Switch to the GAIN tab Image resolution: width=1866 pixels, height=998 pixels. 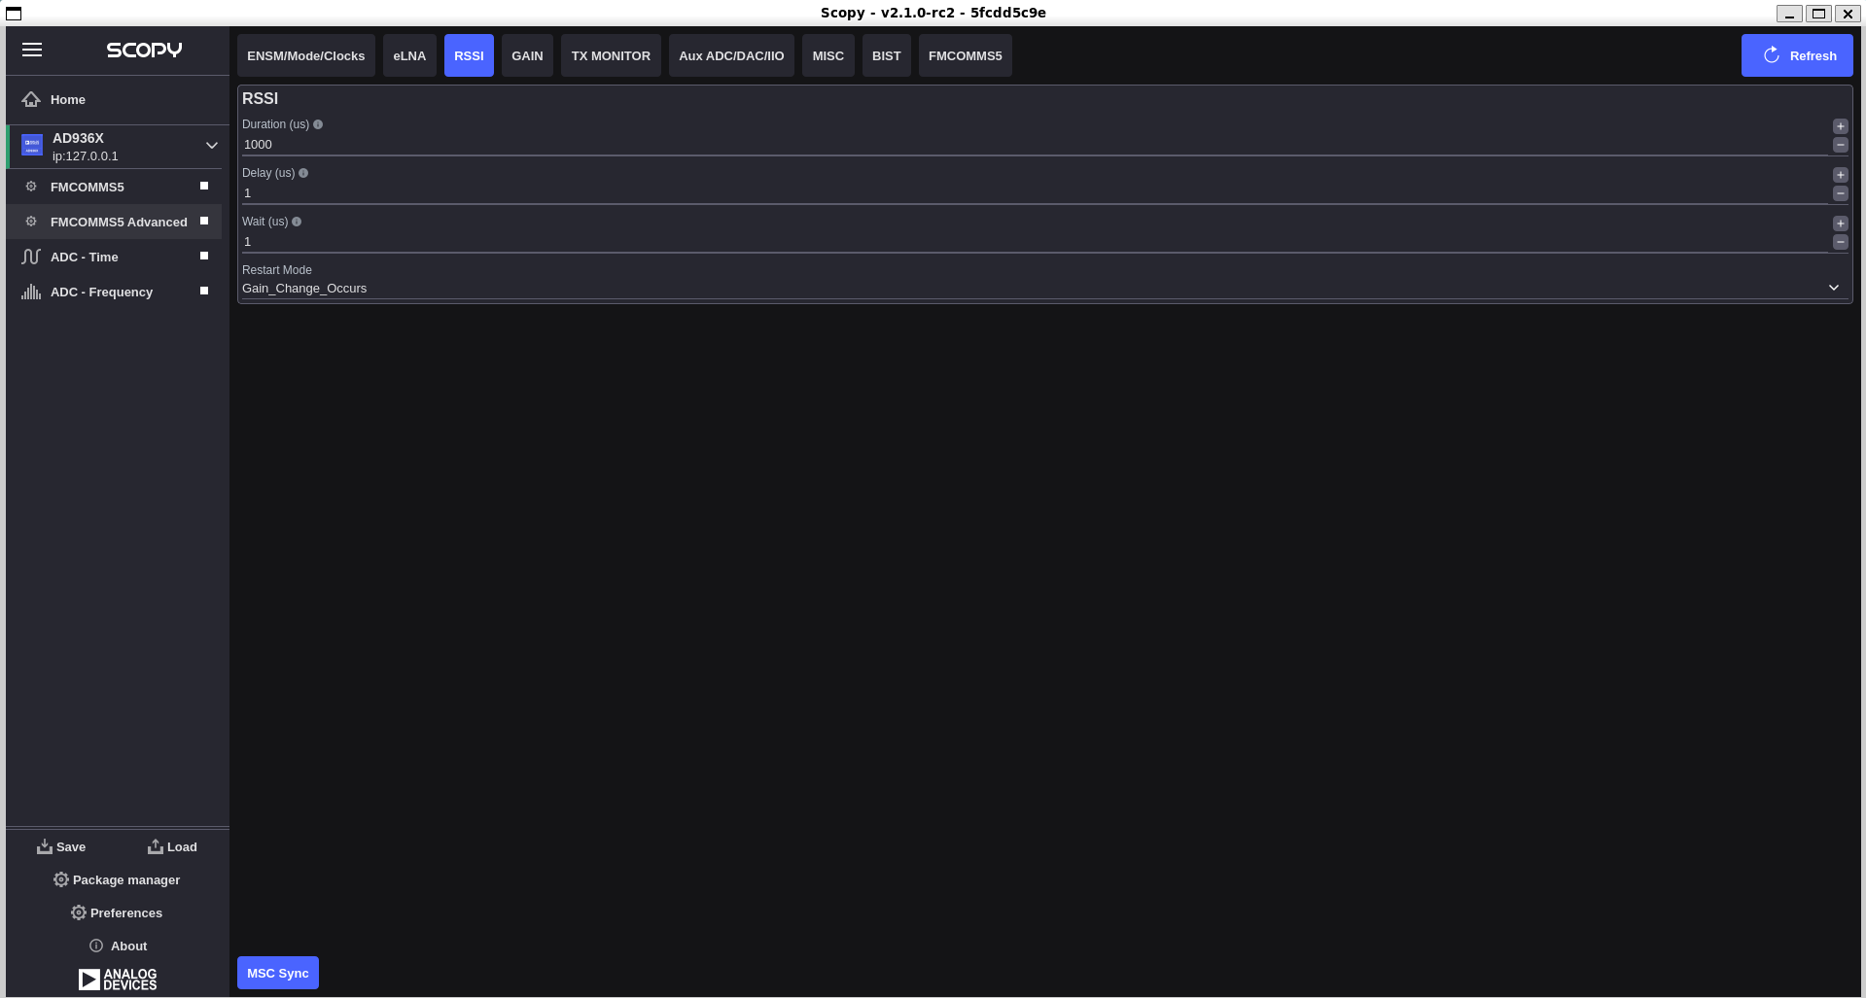pos(527,55)
